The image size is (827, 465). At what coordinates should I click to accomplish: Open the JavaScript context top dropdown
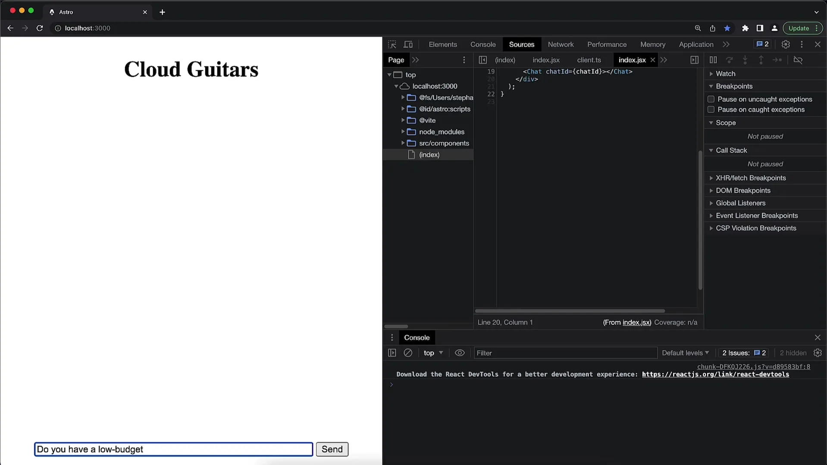433,353
